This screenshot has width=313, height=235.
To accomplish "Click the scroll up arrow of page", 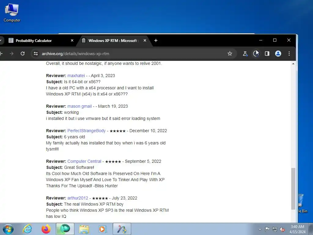I will pos(293,64).
